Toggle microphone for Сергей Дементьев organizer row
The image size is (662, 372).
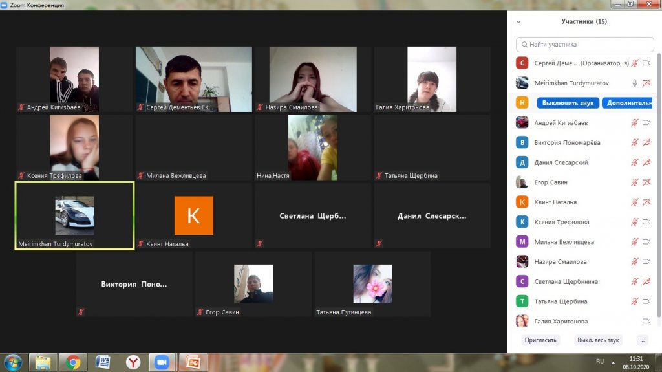tap(635, 63)
